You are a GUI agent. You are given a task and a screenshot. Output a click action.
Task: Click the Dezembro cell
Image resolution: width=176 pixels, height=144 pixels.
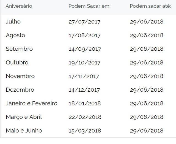(20, 90)
